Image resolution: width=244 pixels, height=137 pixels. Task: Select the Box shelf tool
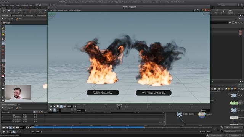tap(4, 11)
